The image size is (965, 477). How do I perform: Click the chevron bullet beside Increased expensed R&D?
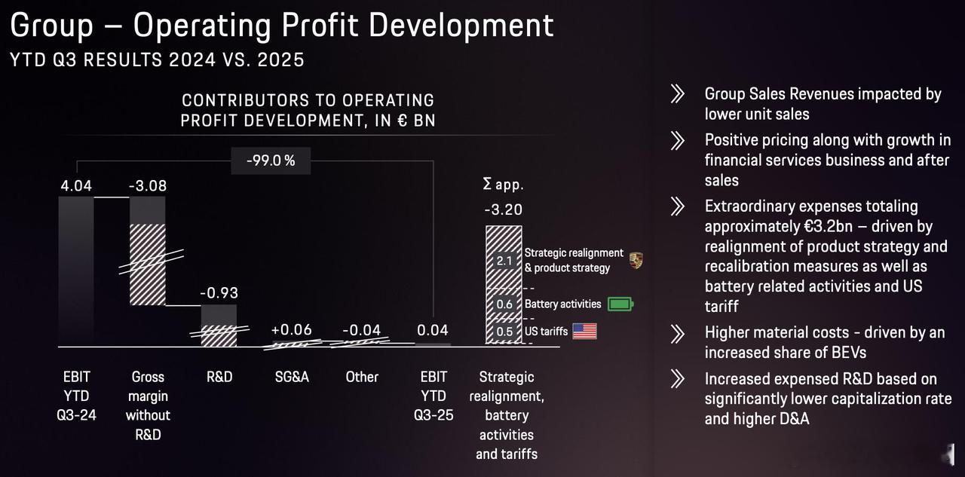(x=678, y=379)
